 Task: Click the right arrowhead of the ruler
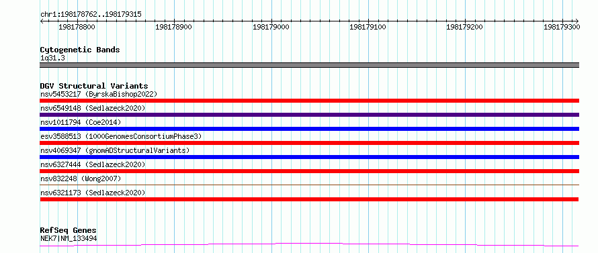tap(577, 21)
